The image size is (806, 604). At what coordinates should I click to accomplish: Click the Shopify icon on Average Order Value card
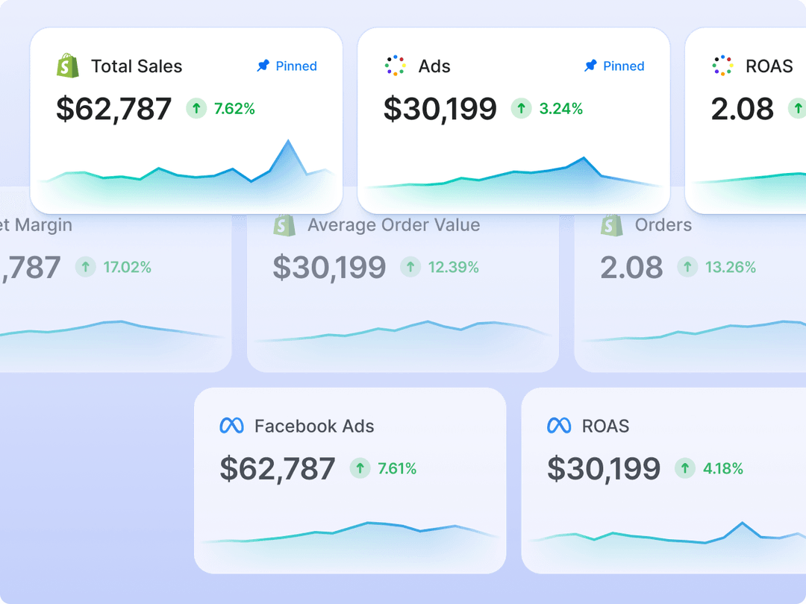point(284,225)
